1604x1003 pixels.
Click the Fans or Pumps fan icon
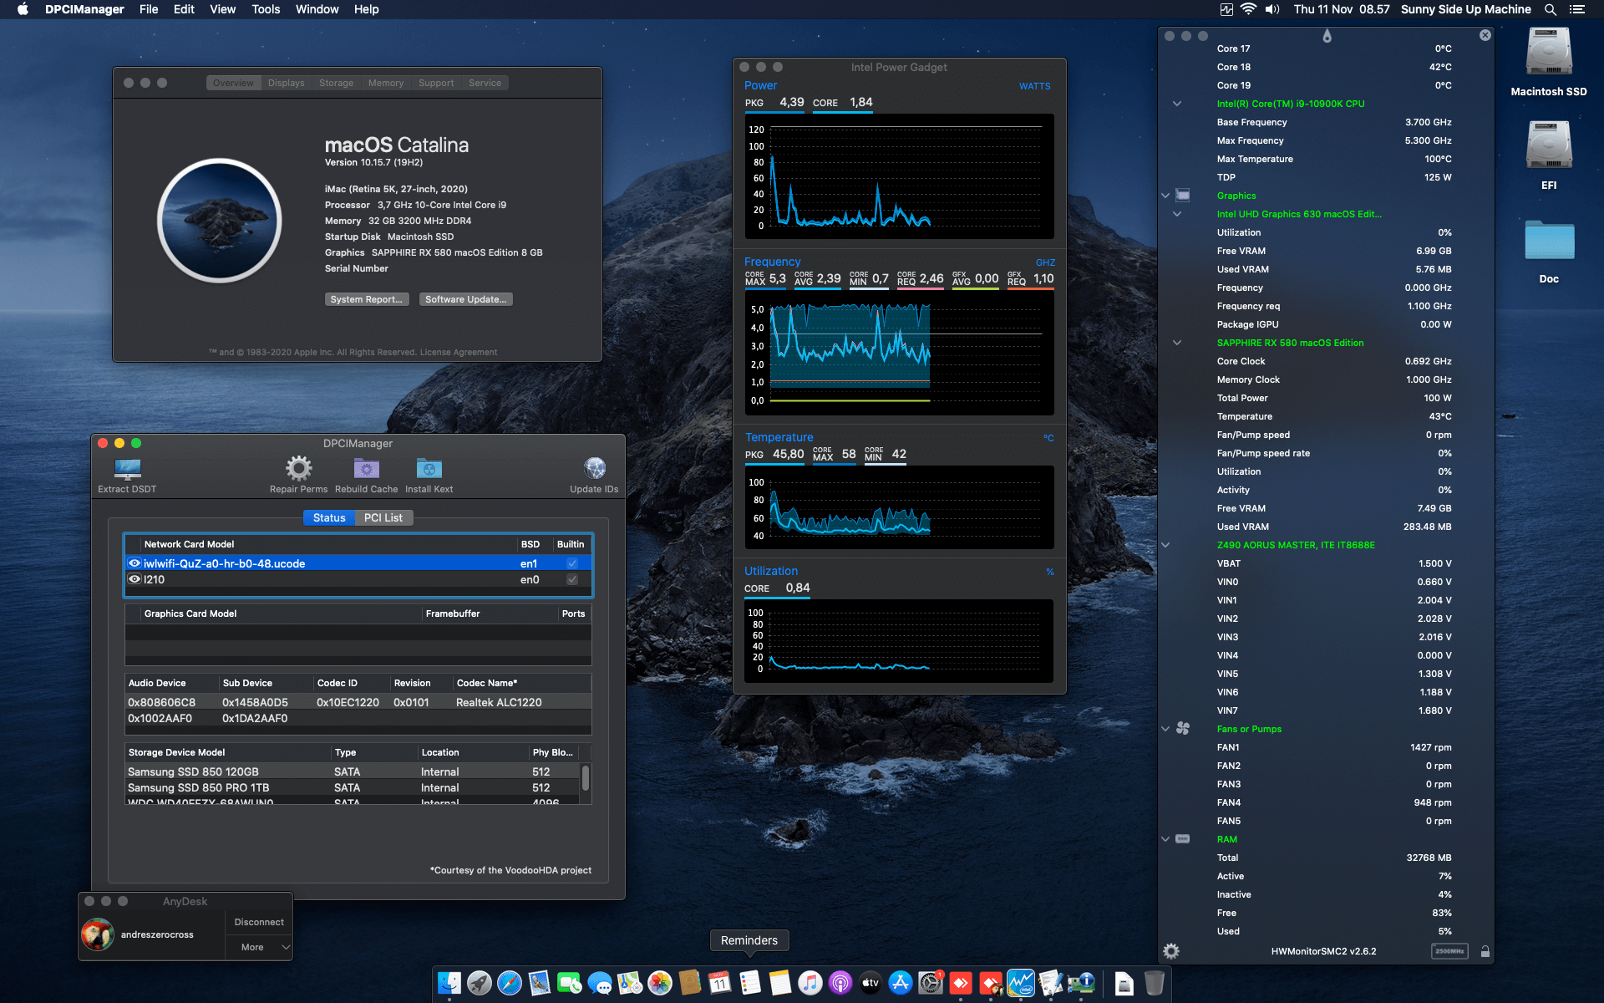tap(1183, 729)
